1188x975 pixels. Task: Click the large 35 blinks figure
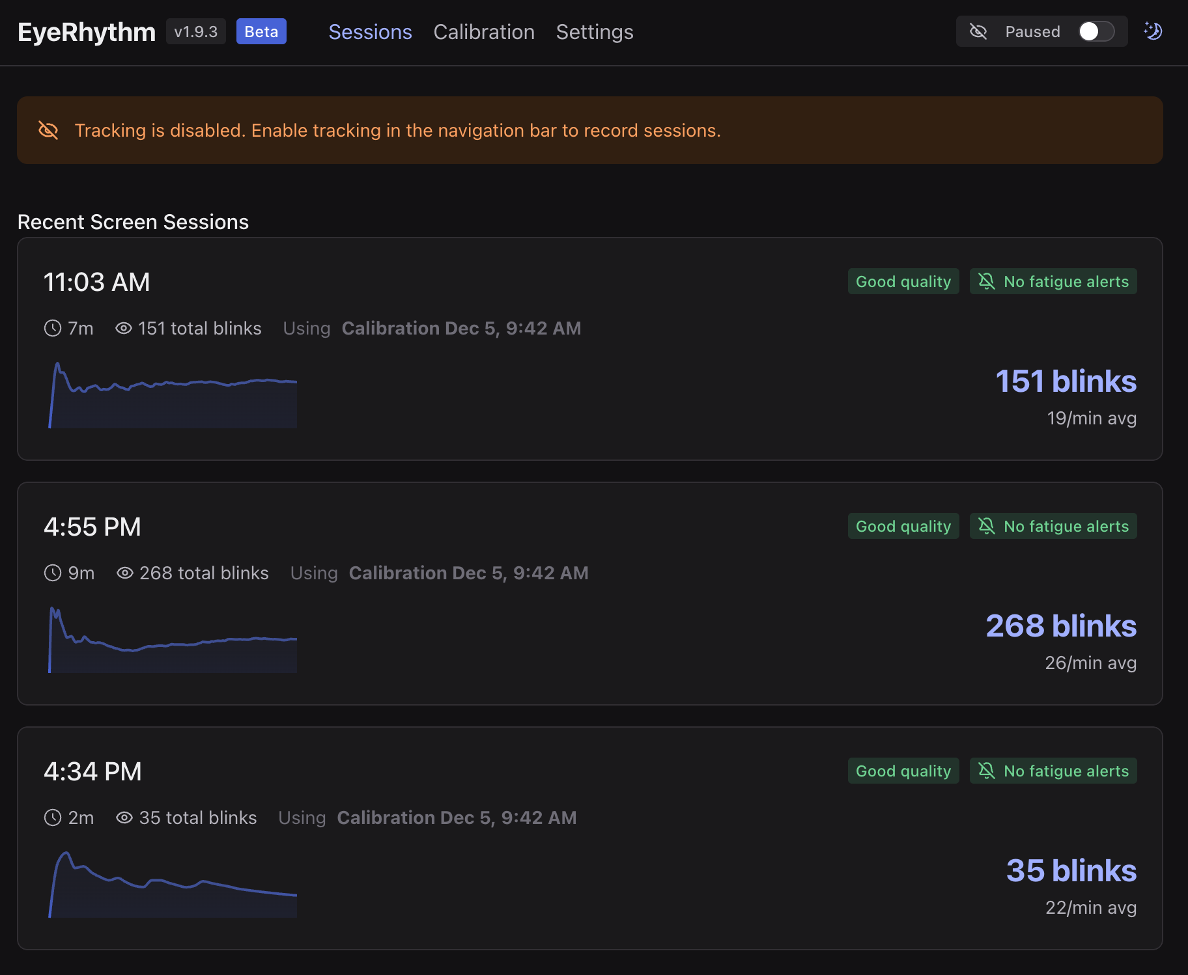[x=1071, y=870]
